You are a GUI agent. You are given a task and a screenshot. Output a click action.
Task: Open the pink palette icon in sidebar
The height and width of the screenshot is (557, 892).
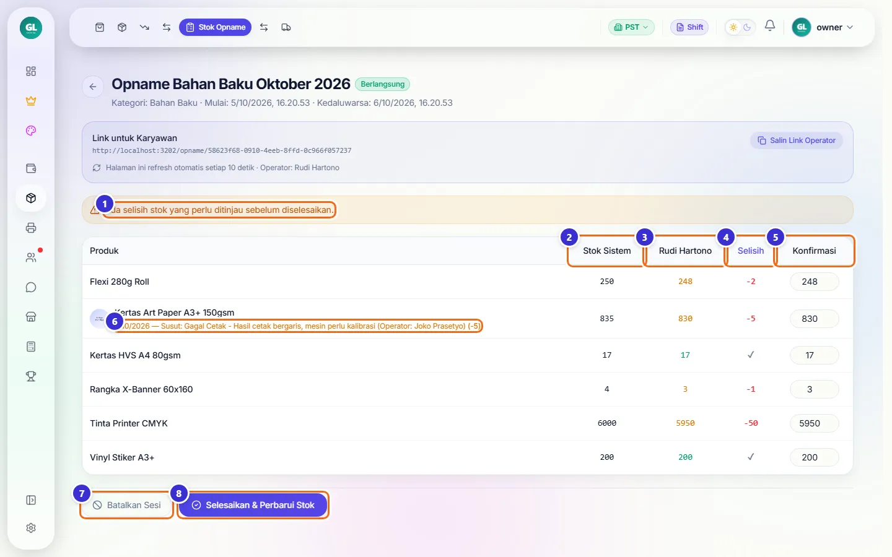pyautogui.click(x=31, y=131)
